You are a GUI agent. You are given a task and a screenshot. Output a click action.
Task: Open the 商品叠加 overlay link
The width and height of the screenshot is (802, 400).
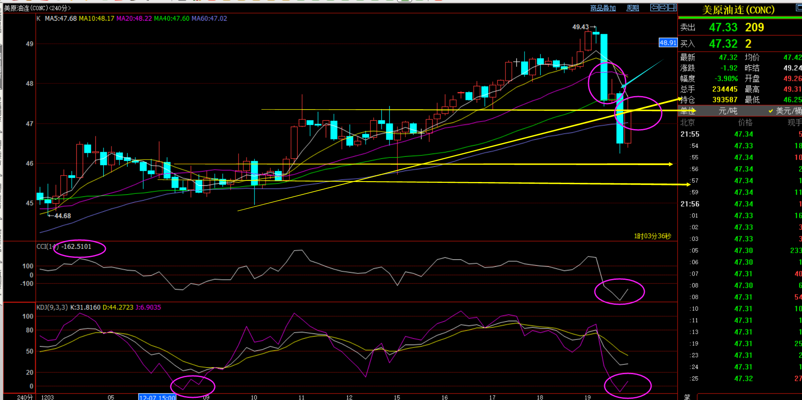point(603,8)
